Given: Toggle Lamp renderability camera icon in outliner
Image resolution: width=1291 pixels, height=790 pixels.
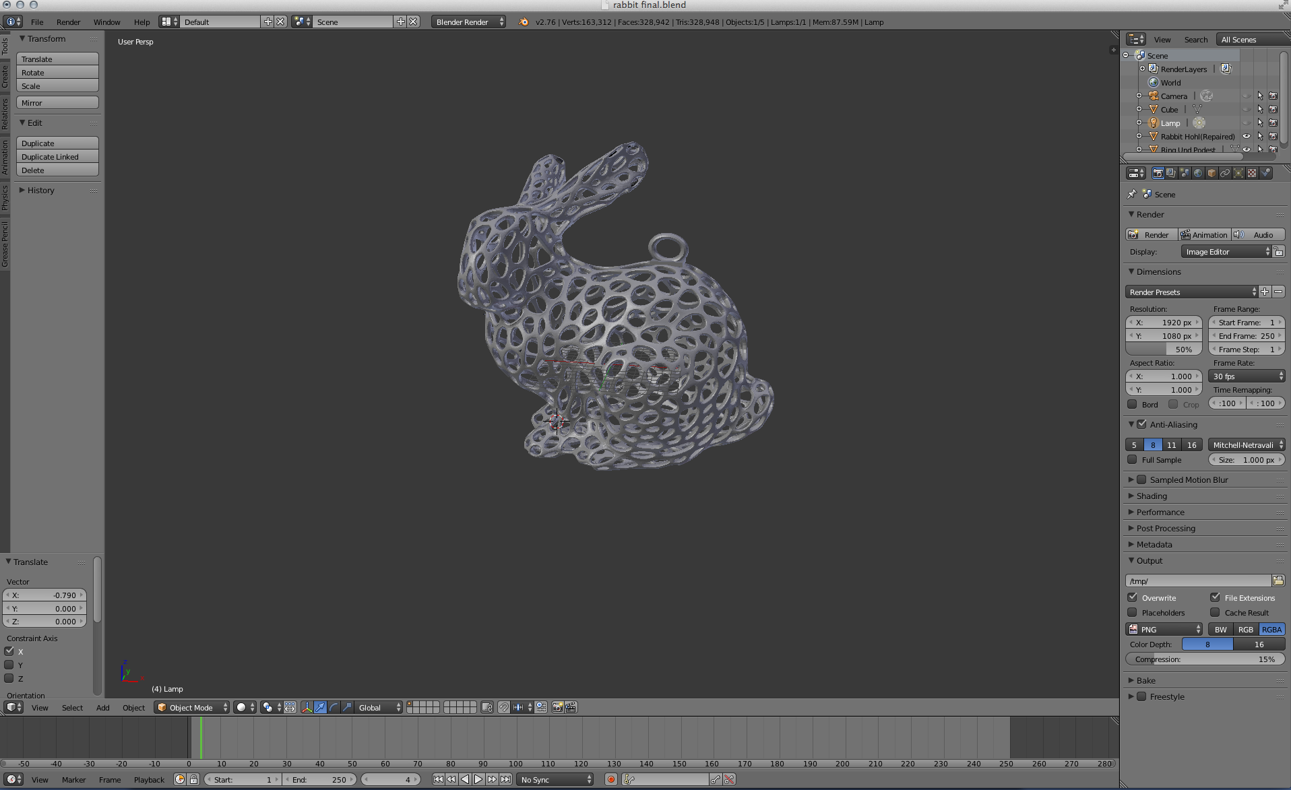Looking at the screenshot, I should 1273,123.
